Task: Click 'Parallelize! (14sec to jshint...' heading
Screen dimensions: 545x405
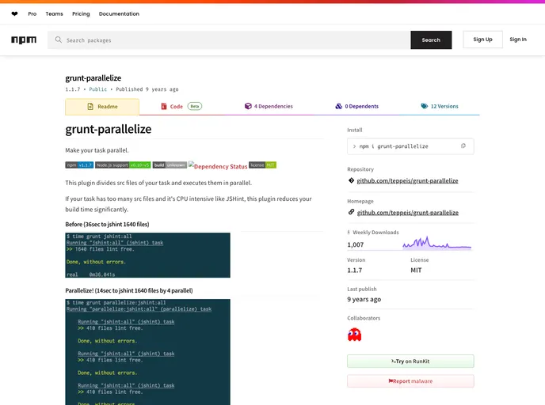Action: pyautogui.click(x=129, y=290)
